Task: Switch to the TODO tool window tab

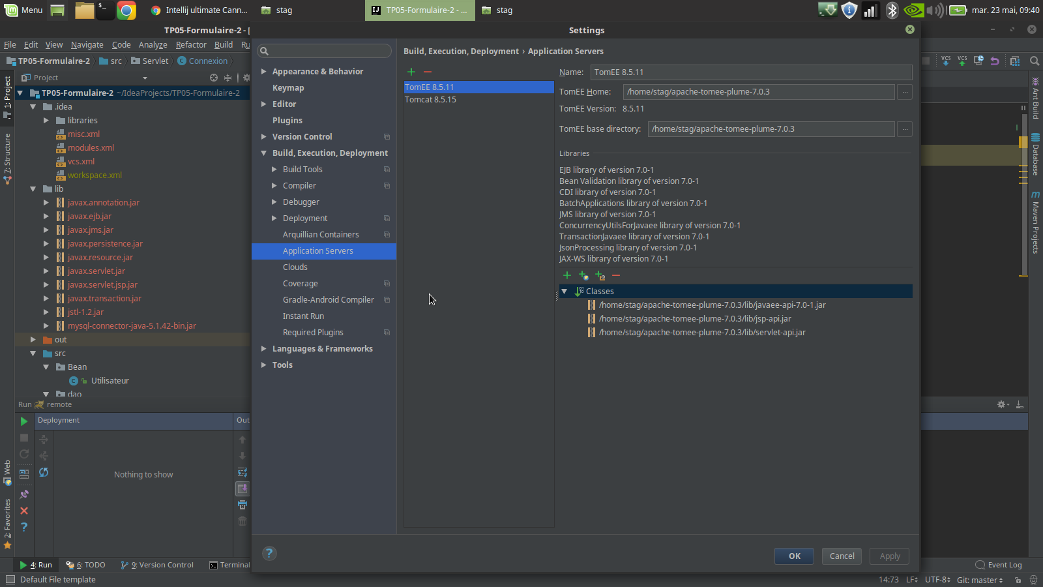Action: click(x=85, y=565)
